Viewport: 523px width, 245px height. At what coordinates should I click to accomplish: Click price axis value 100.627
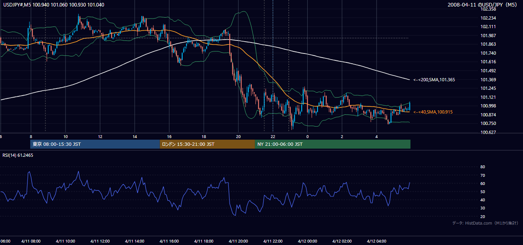488,132
